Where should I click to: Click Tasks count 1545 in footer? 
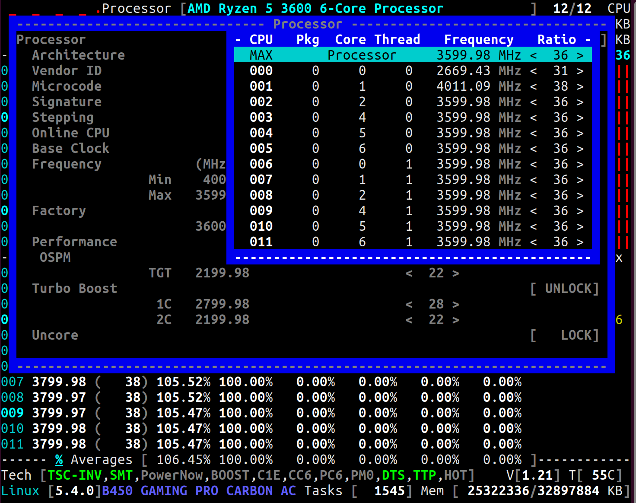pos(389,491)
